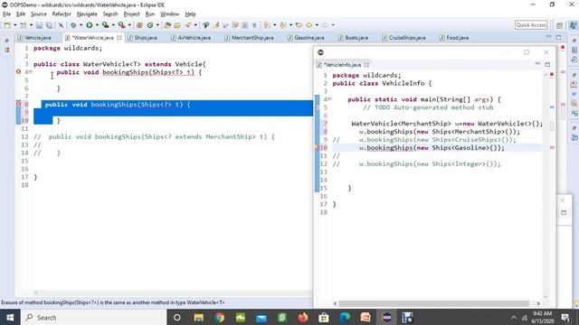Click the Previous Annotation icon
Screen dimensions: 579x325
coord(282,25)
